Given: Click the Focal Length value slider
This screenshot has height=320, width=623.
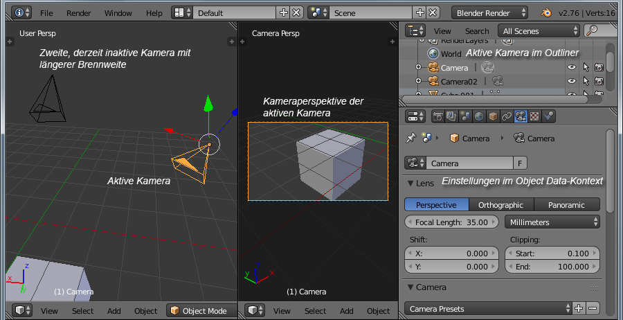Looking at the screenshot, I should point(452,222).
